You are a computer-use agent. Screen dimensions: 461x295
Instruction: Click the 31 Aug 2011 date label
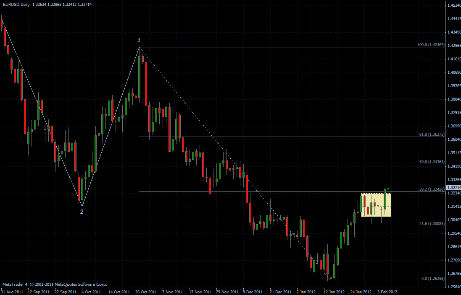(x=12, y=292)
